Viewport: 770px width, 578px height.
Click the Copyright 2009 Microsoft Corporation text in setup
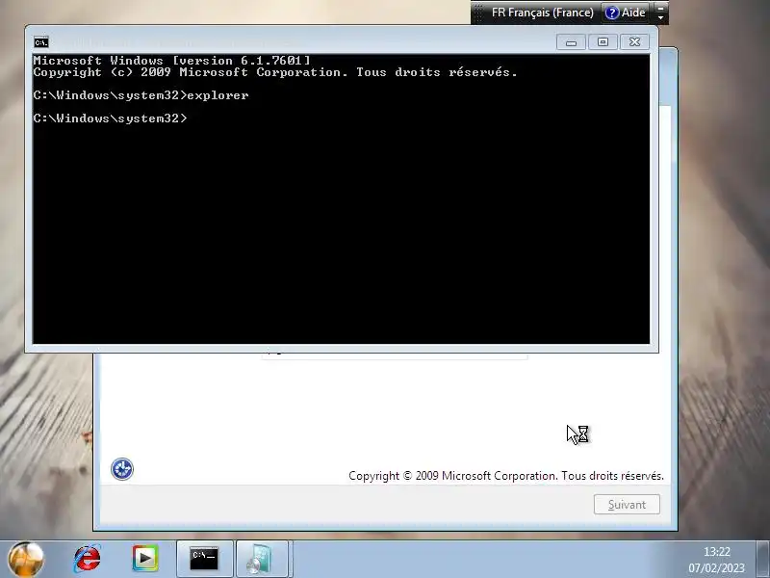[506, 476]
